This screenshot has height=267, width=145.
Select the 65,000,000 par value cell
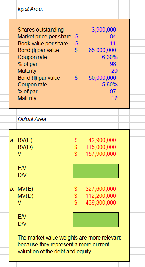102,50
